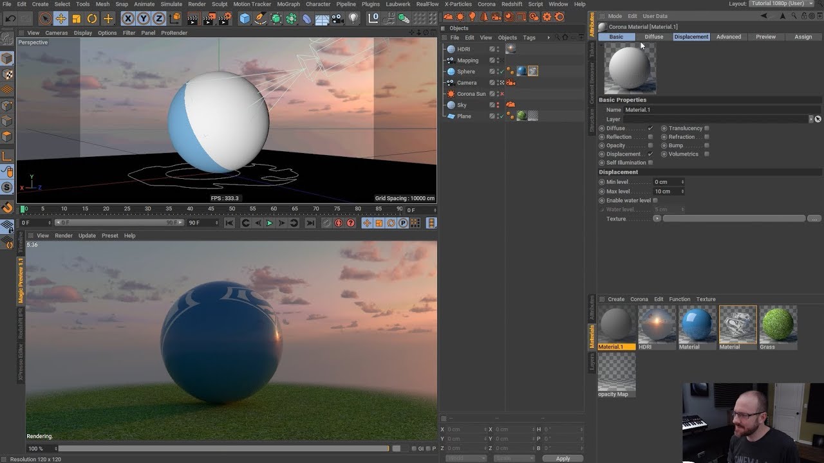The width and height of the screenshot is (824, 463).
Task: Toggle Sphere visibility dots
Action: pyautogui.click(x=497, y=71)
